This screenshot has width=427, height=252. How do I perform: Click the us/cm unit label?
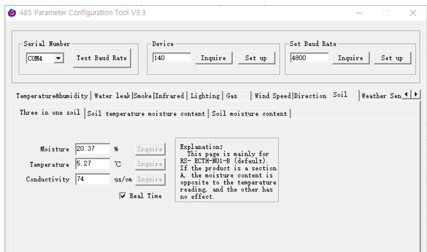pos(123,179)
